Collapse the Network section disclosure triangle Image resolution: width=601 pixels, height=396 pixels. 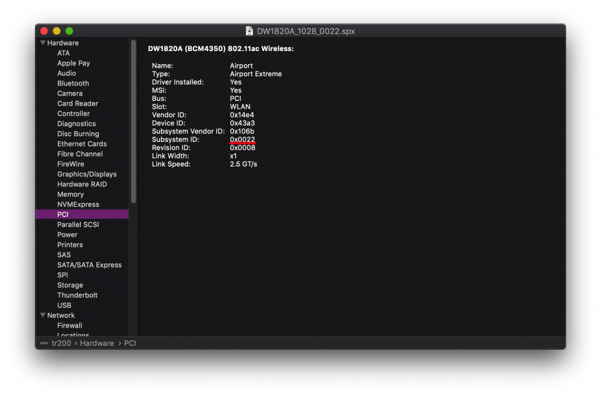pos(43,315)
